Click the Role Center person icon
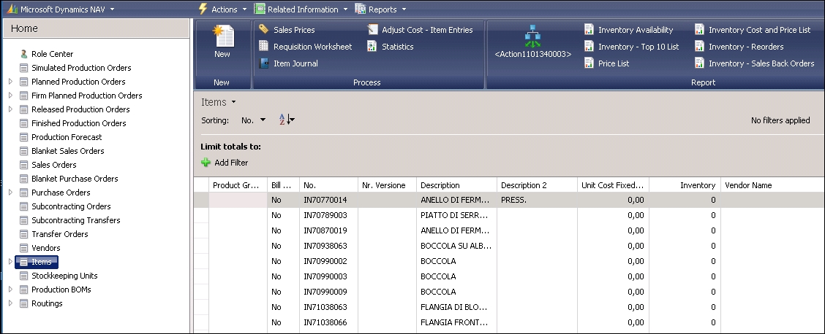 23,53
